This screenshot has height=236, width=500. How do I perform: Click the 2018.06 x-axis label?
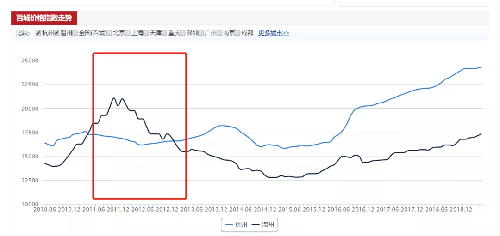tap(437, 210)
